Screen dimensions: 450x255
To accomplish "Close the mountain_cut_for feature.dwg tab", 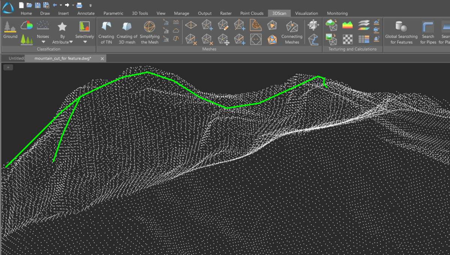I will tap(102, 58).
